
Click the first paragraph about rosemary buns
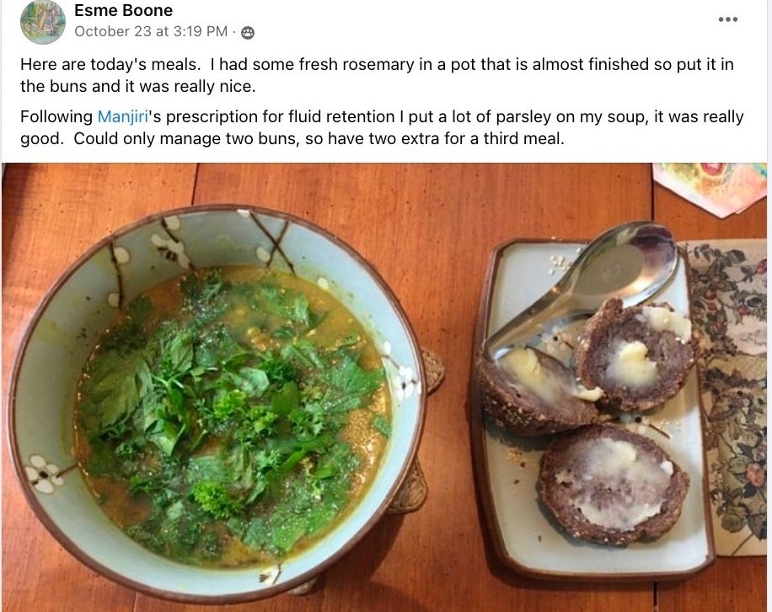377,75
